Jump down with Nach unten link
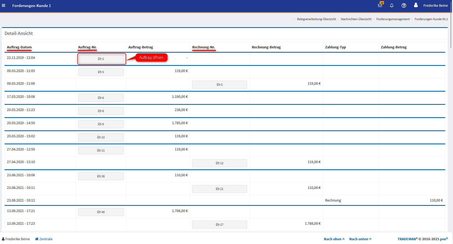The image size is (453, 244). [x=360, y=239]
